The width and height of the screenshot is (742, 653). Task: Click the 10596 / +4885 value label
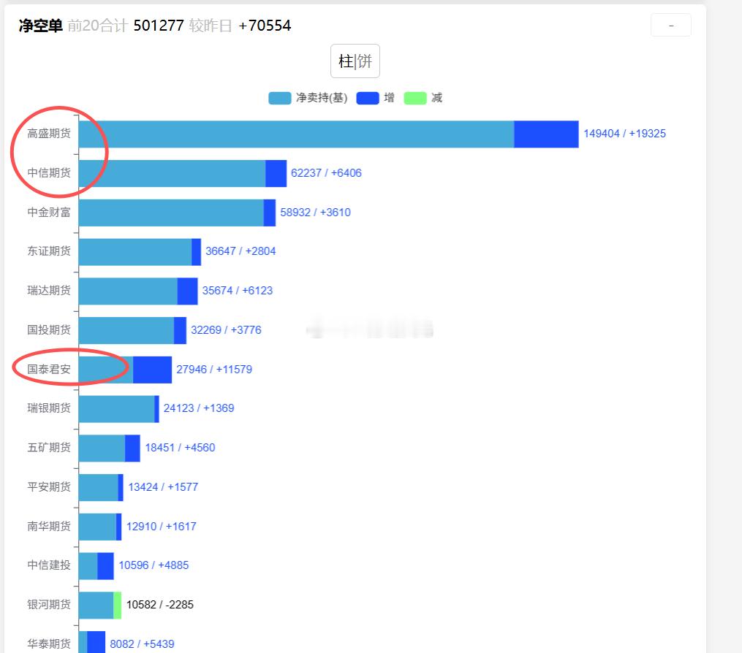pyautogui.click(x=154, y=565)
